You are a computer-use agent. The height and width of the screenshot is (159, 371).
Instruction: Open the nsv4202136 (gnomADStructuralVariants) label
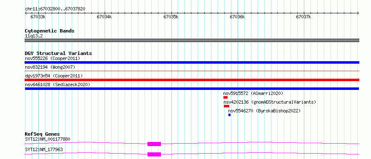tap(270, 102)
